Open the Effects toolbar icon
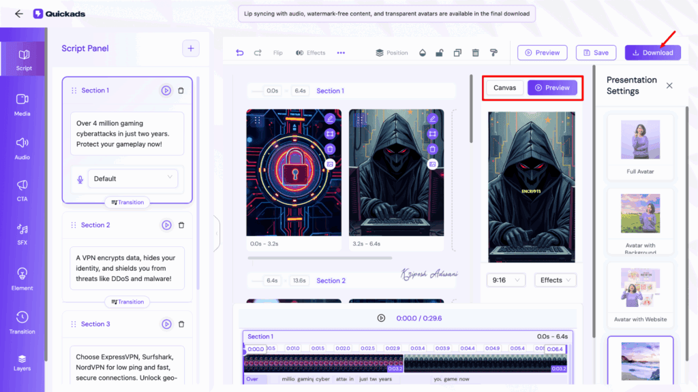The image size is (698, 392). click(311, 52)
